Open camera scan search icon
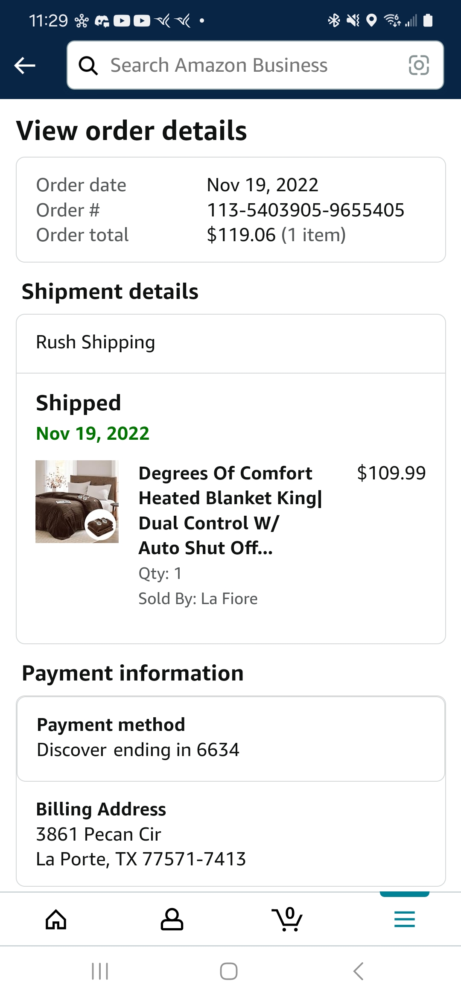Viewport: 461px width, 999px height. point(419,65)
